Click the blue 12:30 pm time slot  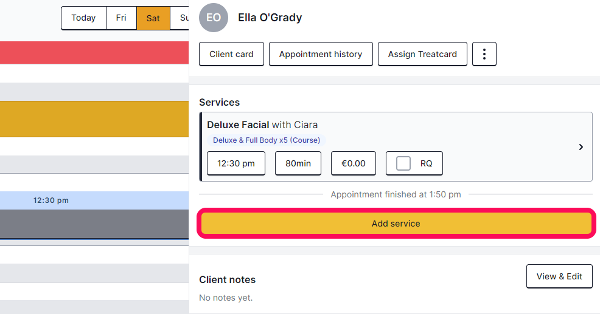tap(94, 200)
